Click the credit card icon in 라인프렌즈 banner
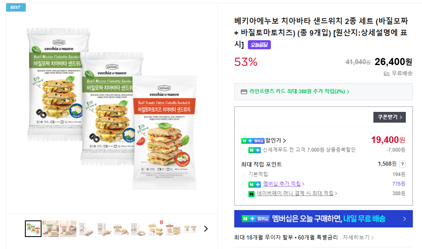The image size is (422, 249). coord(244,92)
